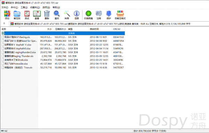The width and height of the screenshot is (209, 133).
Task: Sort by Packed size (压缩后大小) header
Action: tap(60, 29)
